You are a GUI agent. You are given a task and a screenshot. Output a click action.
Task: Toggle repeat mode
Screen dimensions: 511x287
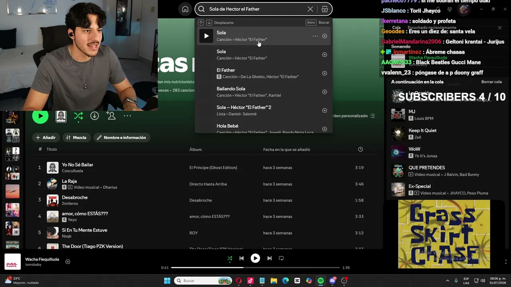point(281,258)
